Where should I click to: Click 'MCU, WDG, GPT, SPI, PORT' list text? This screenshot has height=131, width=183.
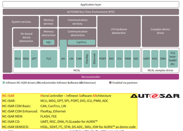click(74, 101)
